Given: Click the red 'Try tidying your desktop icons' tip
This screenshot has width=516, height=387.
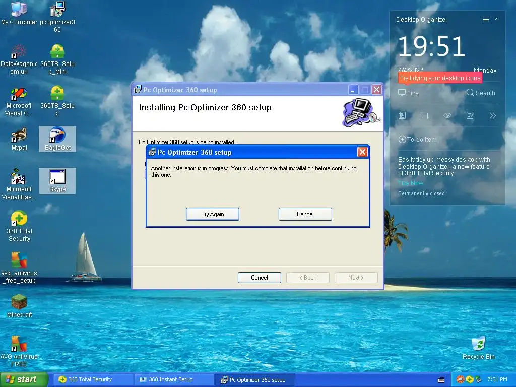Looking at the screenshot, I should pos(440,78).
